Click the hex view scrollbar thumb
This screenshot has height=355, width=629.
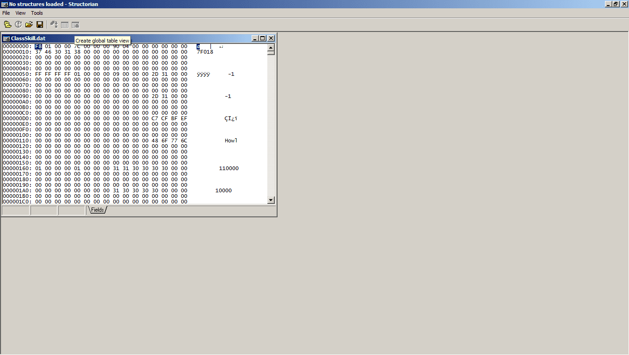pos(271,53)
